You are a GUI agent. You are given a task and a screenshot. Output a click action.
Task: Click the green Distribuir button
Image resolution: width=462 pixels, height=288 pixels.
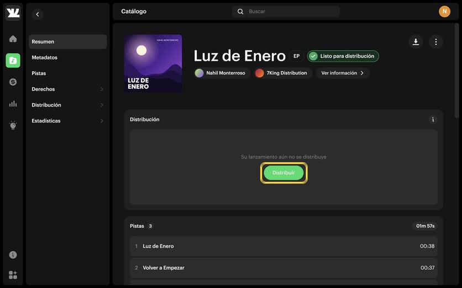(283, 173)
